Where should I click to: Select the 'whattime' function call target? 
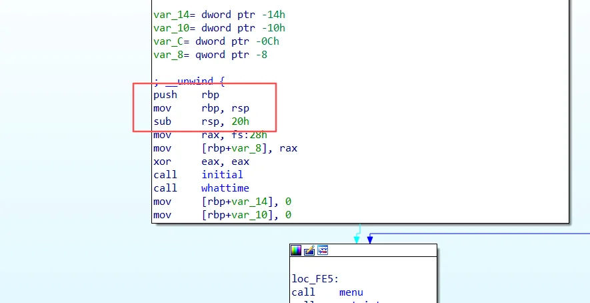coord(225,188)
